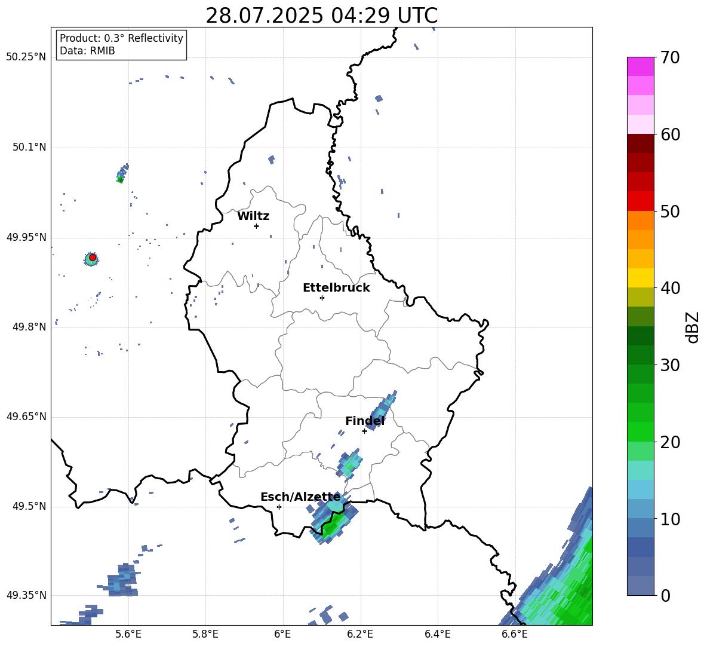Click the 60 value on the colorbar
Viewport: 707px width, 646px height.
click(x=671, y=134)
